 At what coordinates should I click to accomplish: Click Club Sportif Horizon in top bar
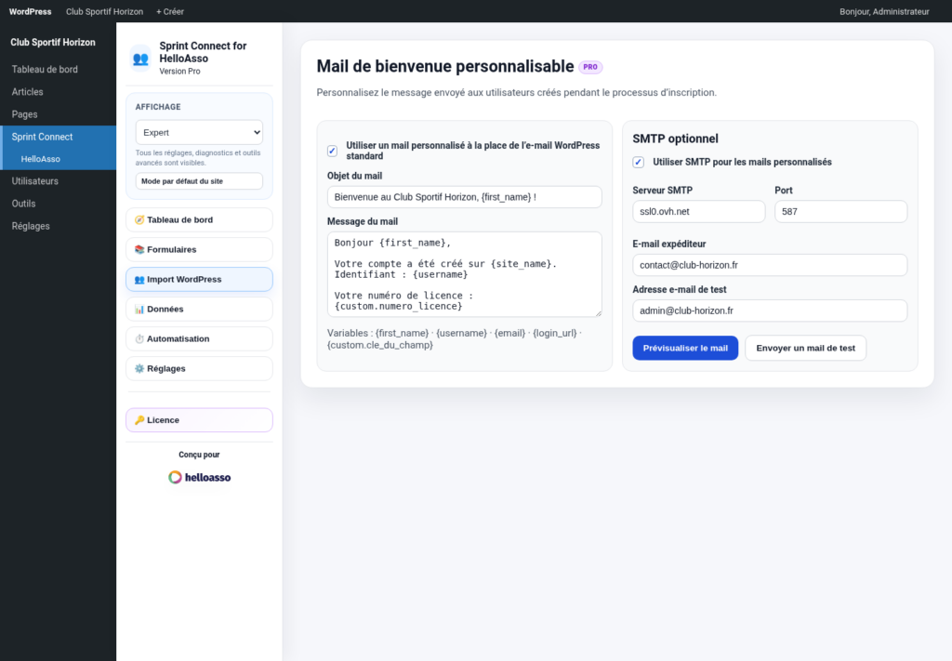[x=104, y=11]
